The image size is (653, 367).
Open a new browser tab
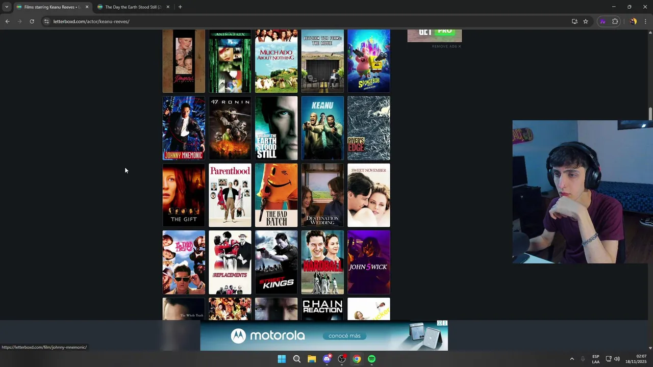pyautogui.click(x=180, y=7)
